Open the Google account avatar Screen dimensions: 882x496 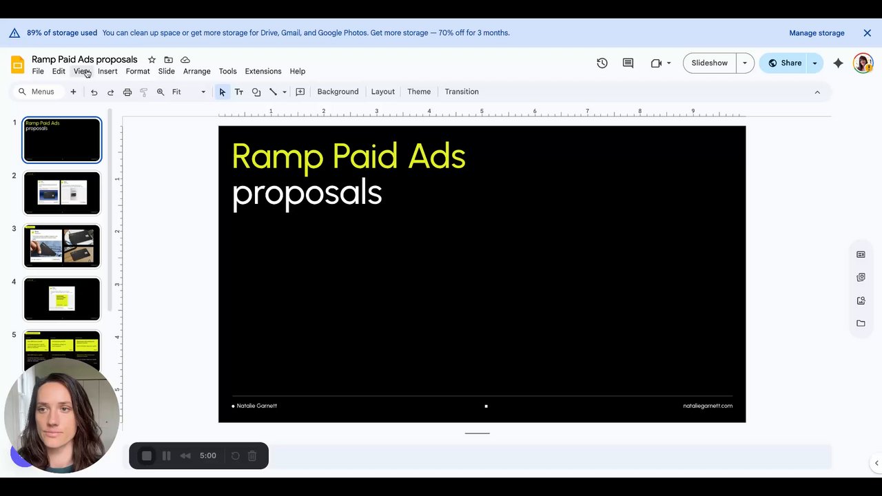pyautogui.click(x=863, y=63)
